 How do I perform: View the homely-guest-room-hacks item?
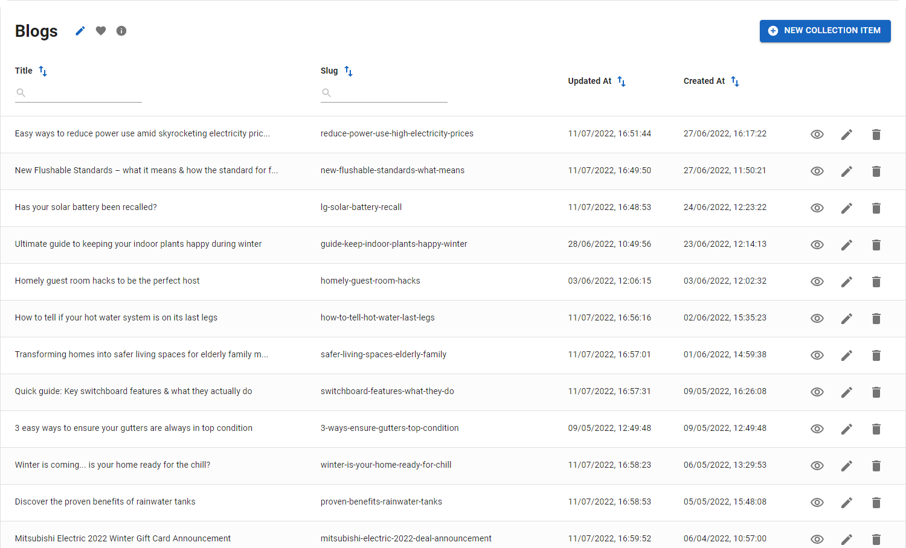[x=817, y=281]
